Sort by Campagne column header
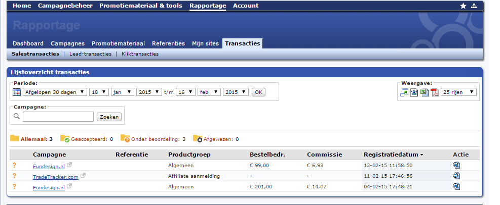This screenshot has height=205, width=500. (x=50, y=155)
